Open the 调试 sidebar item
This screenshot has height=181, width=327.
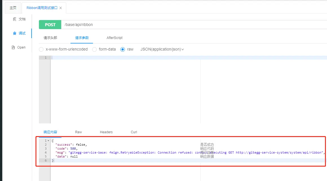click(19, 33)
